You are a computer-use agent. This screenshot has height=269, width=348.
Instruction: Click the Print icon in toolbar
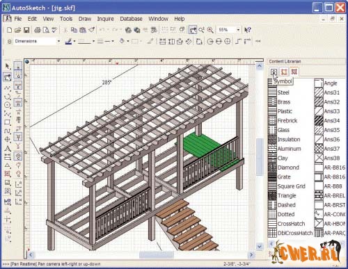tap(38, 30)
